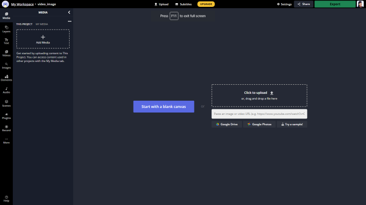Open the Scenes panel
The width and height of the screenshot is (366, 205).
6,103
